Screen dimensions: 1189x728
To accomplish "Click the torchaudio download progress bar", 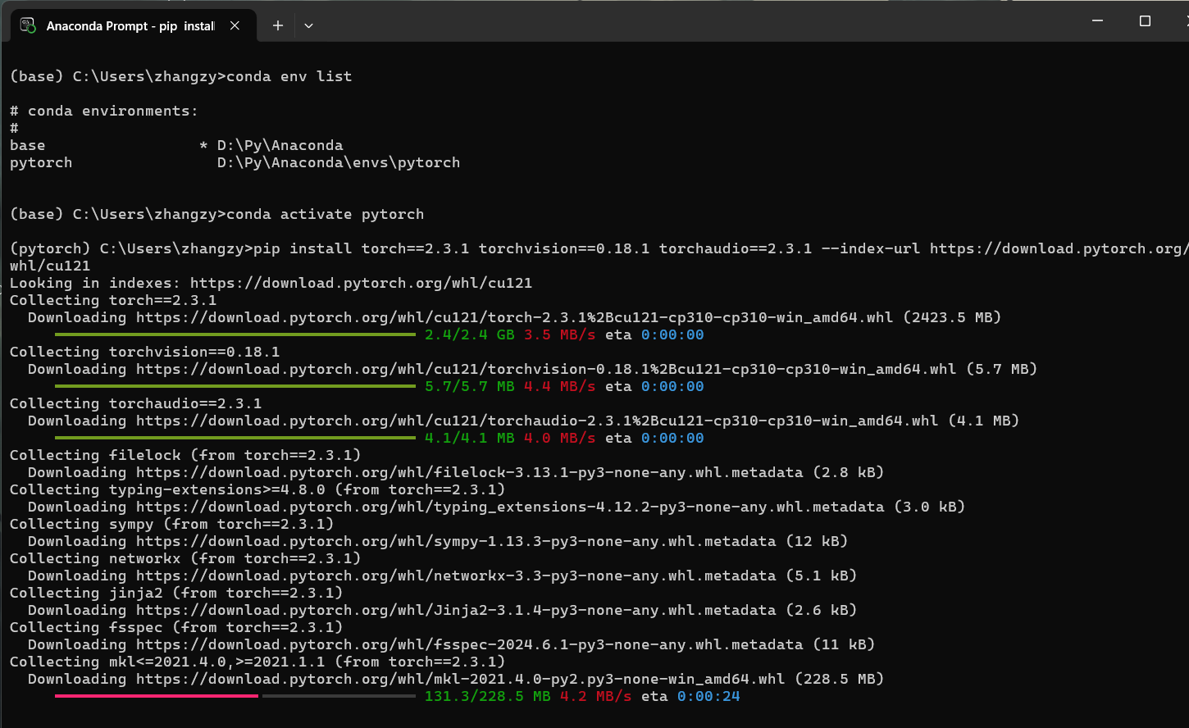I will 235,438.
